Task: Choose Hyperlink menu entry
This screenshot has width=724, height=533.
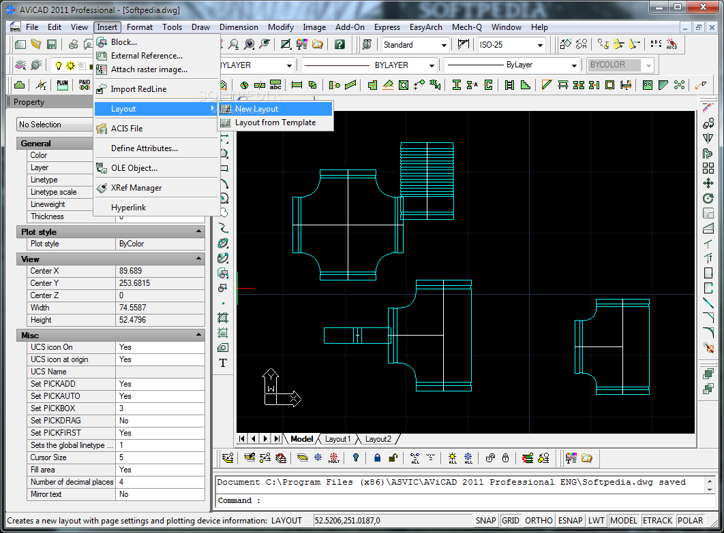Action: coord(156,208)
